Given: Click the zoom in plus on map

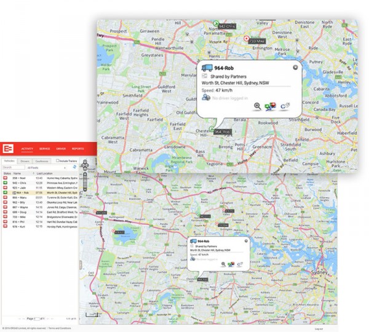Looking at the screenshot, I should (x=85, y=172).
